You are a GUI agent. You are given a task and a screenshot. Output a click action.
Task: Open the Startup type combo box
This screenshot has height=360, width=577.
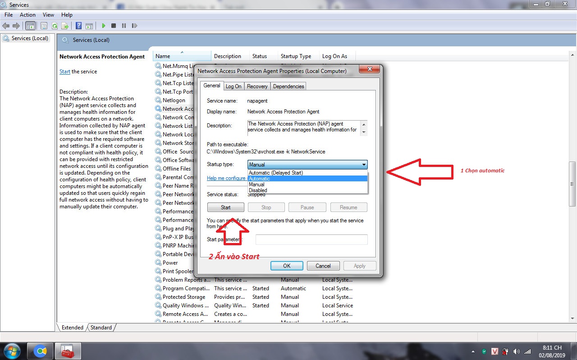[x=307, y=165]
